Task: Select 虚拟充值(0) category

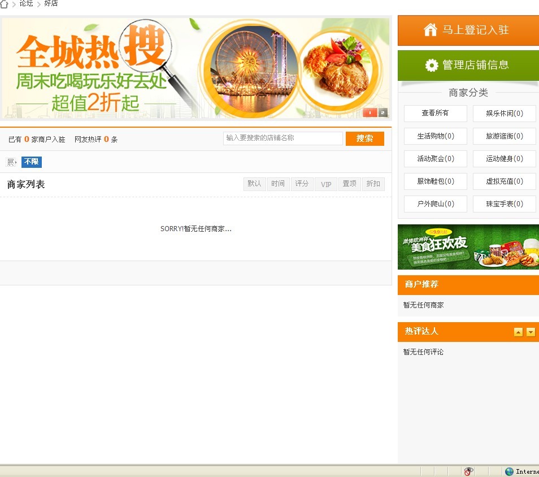Action: pyautogui.click(x=505, y=181)
